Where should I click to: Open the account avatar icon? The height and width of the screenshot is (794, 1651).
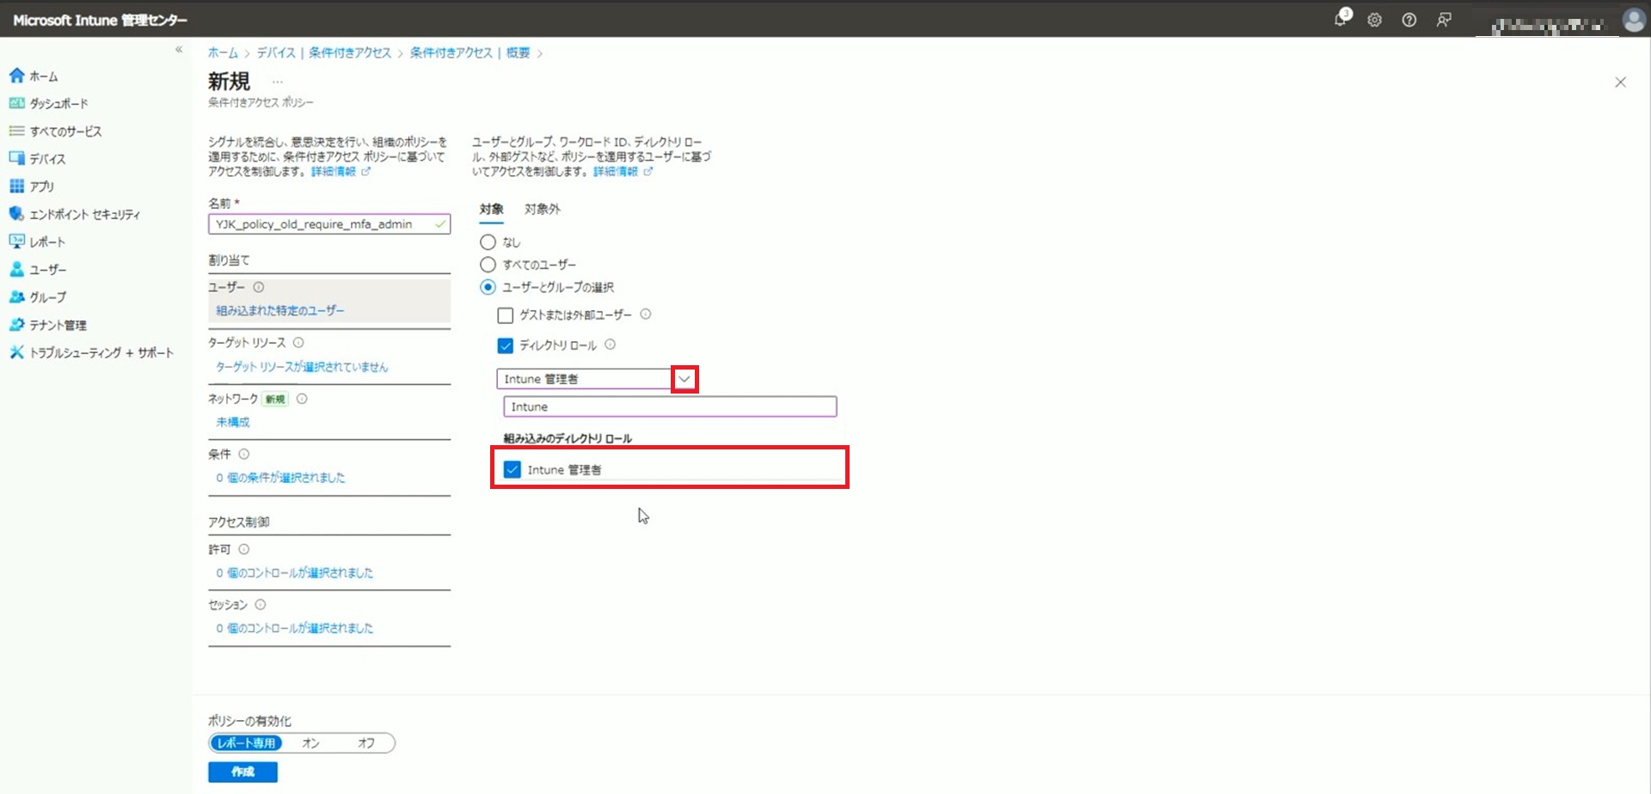[1633, 20]
